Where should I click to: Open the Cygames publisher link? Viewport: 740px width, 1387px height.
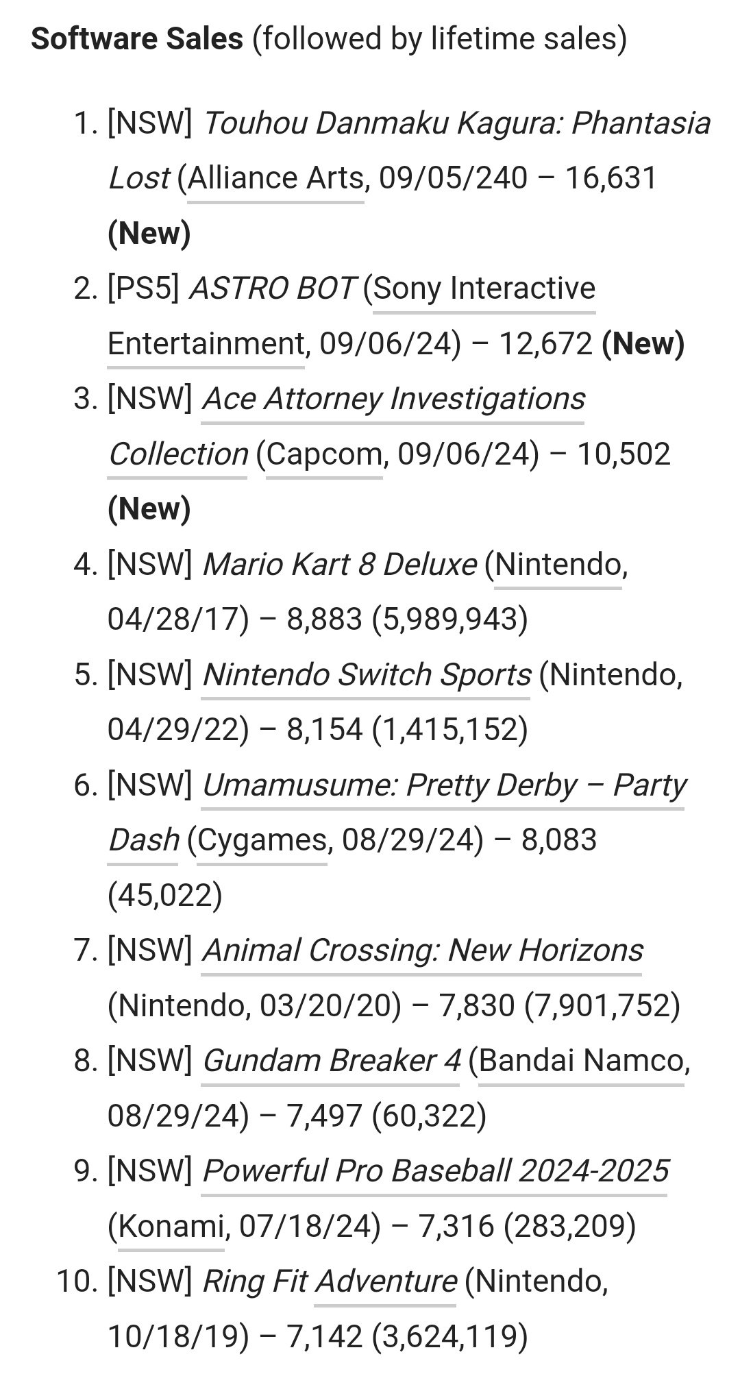click(262, 841)
